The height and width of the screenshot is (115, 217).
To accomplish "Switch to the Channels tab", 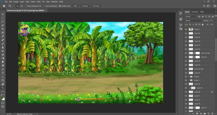I will (x=195, y=12).
